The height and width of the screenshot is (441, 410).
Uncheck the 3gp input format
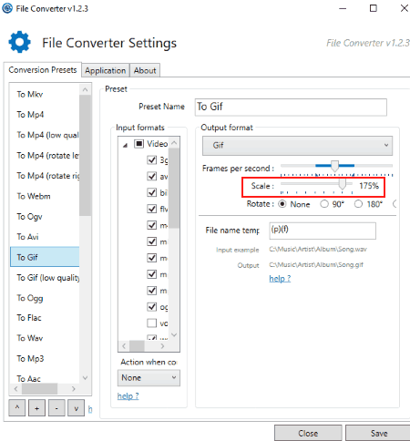[x=151, y=159]
